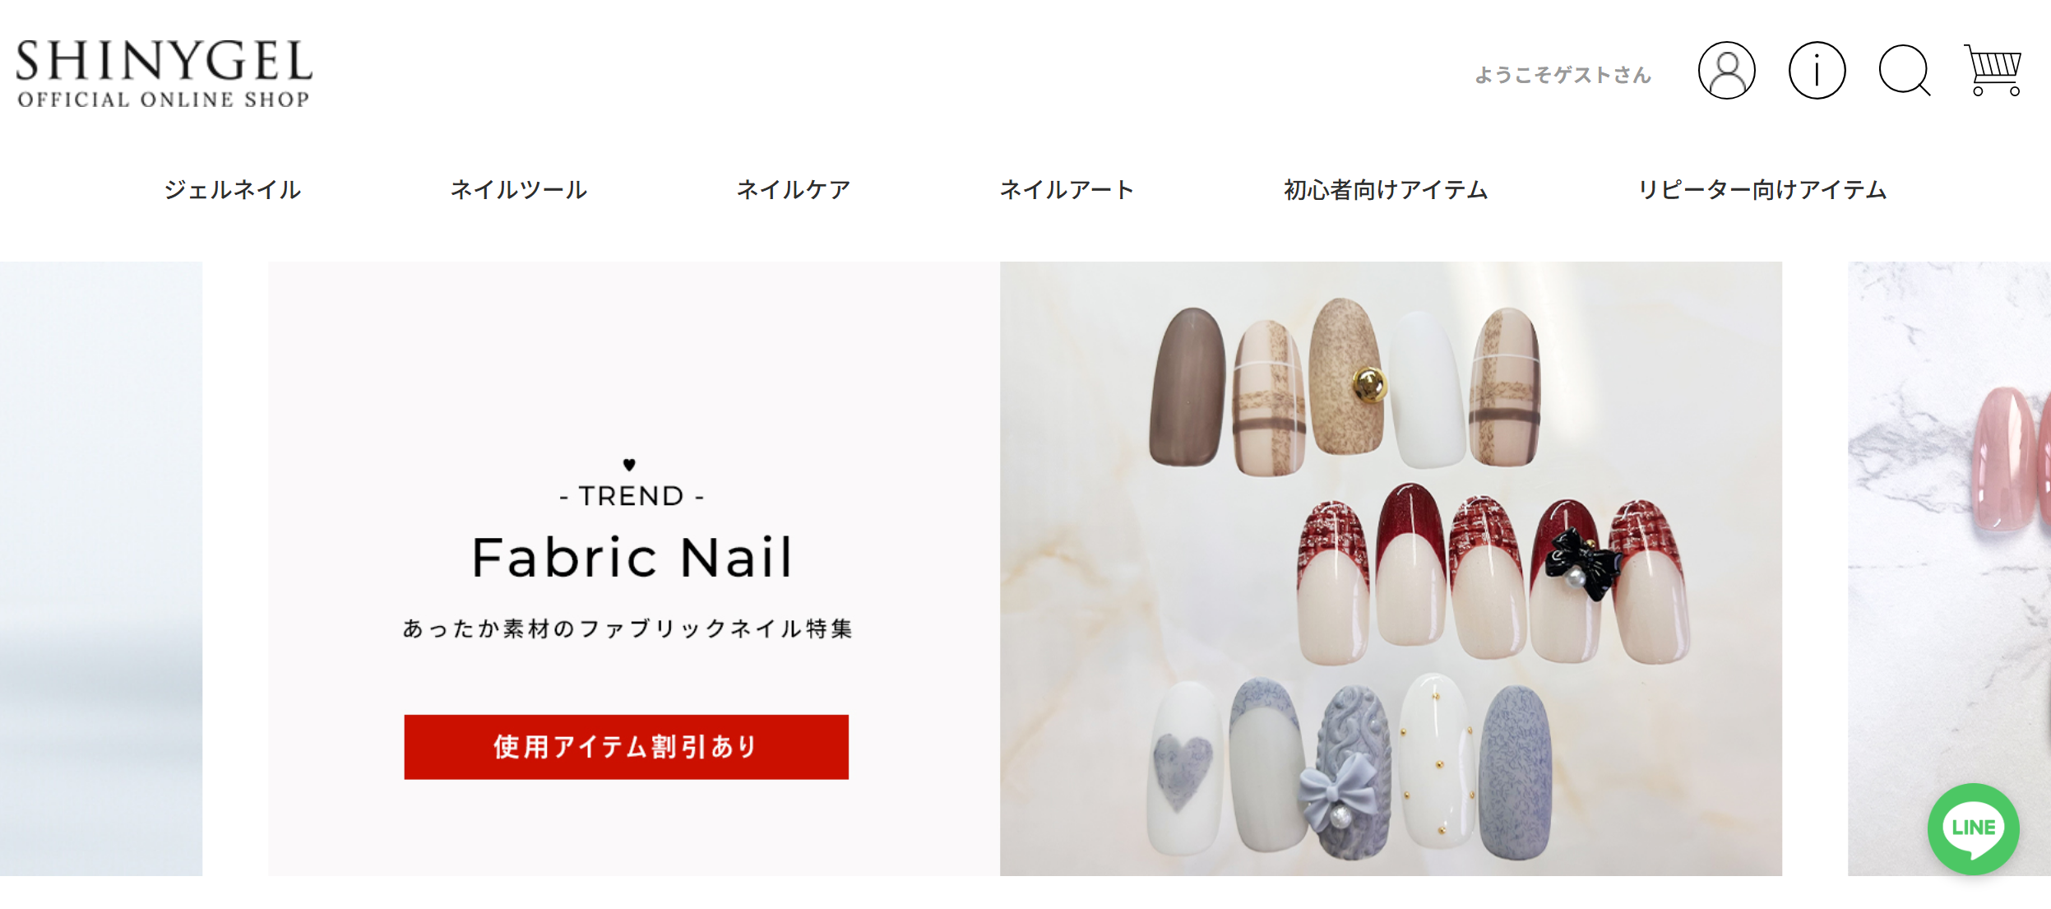The height and width of the screenshot is (909, 2051).
Task: Open the search magnifier icon
Action: 1905,71
